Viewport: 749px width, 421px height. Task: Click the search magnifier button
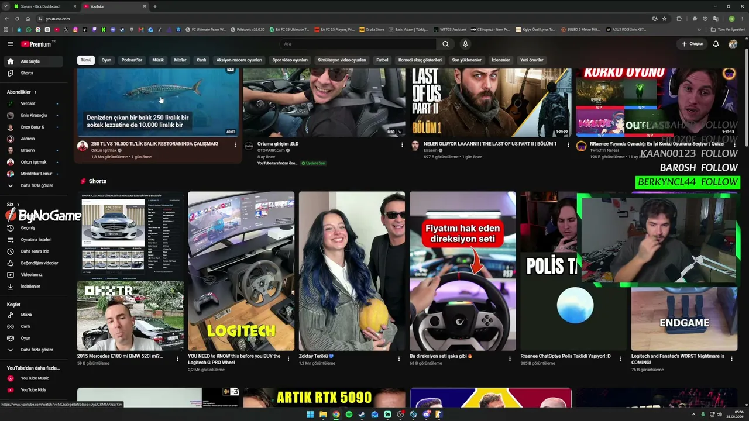445,44
